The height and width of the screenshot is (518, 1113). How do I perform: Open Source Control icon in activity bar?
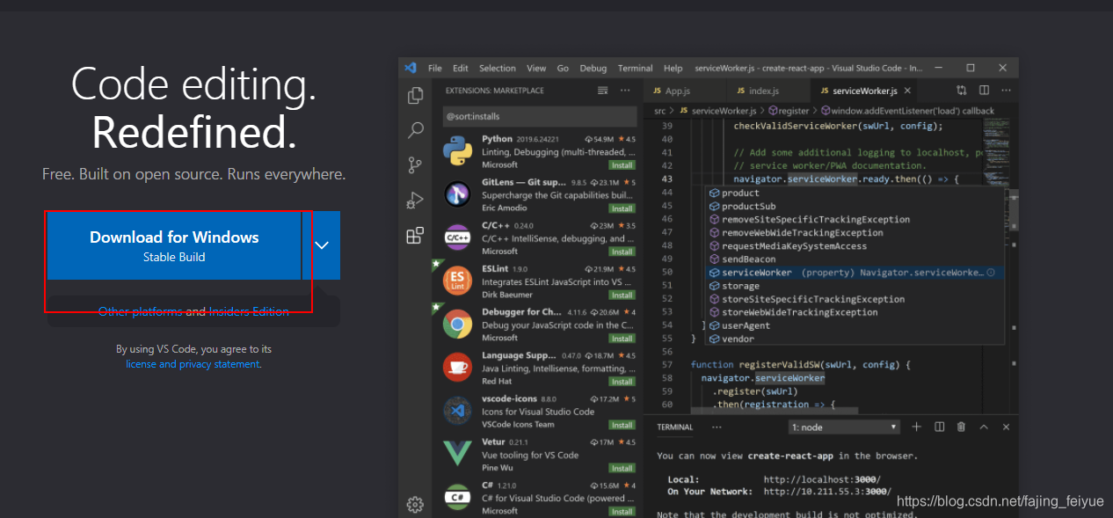coord(415,165)
